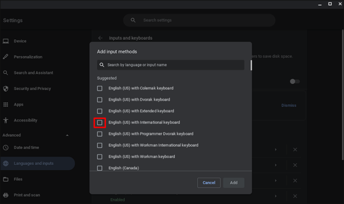The height and width of the screenshot is (204, 344).
Task: Open Accessibility settings
Action: click(25, 120)
